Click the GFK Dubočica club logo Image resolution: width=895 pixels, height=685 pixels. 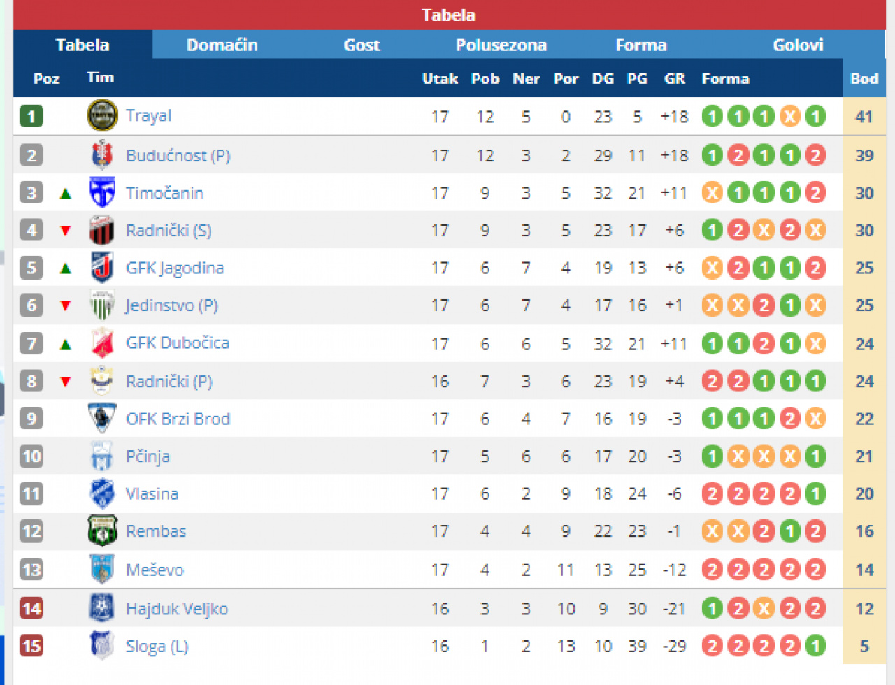(102, 343)
